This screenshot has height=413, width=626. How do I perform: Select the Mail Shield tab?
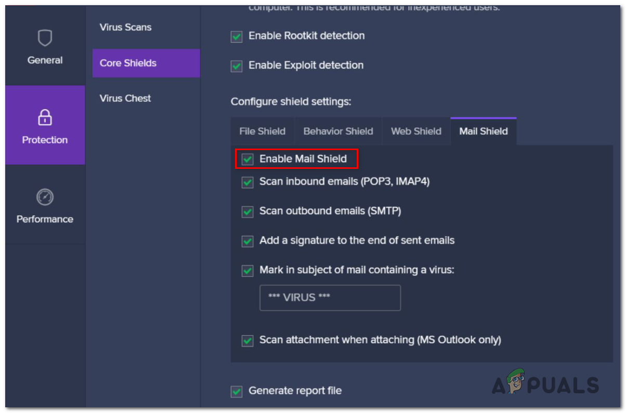483,131
